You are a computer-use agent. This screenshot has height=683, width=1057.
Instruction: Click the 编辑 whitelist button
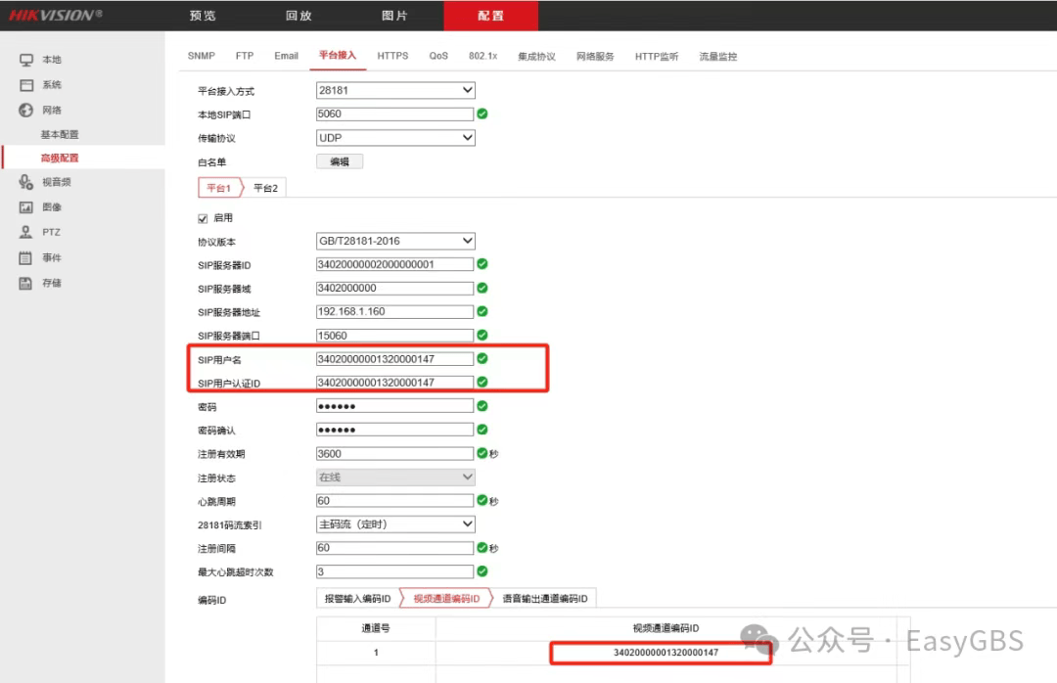(x=340, y=162)
